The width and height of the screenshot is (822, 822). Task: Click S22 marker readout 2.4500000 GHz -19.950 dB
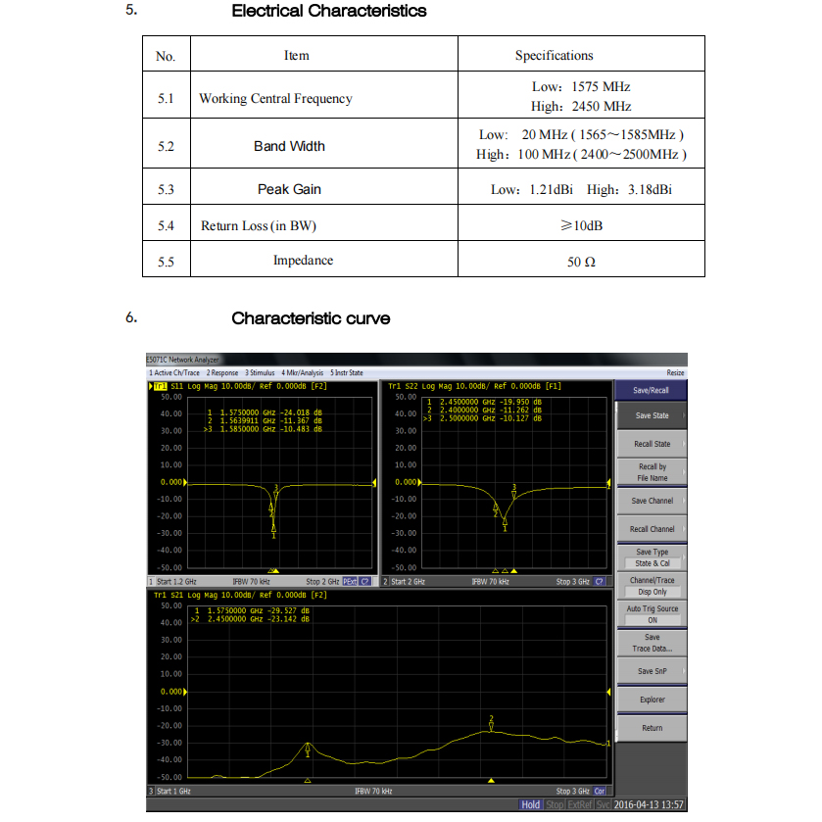[484, 402]
